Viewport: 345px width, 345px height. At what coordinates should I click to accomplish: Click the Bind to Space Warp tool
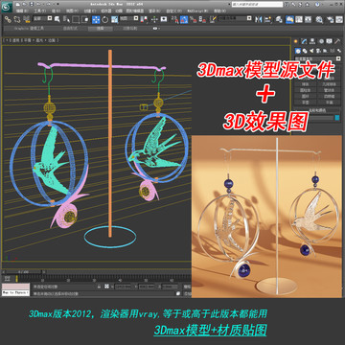point(27,19)
